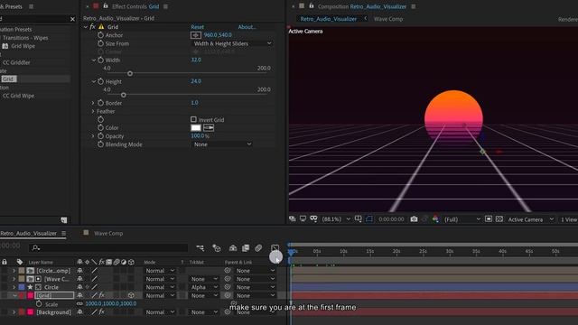Toggle the 3D layer switch for Grid layer
The image size is (578, 325).
131,295
